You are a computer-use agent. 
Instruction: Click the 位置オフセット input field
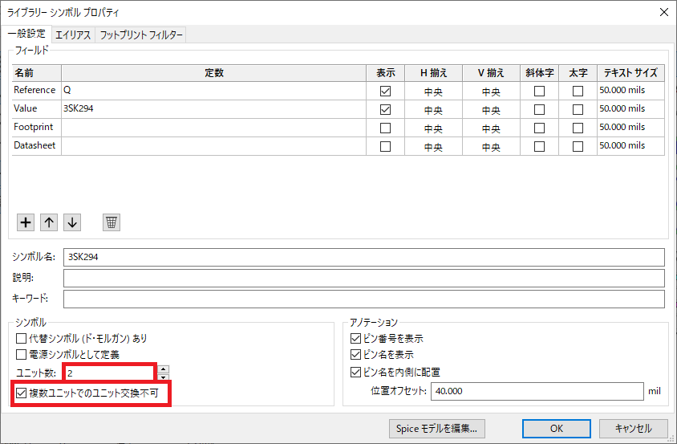pos(537,391)
